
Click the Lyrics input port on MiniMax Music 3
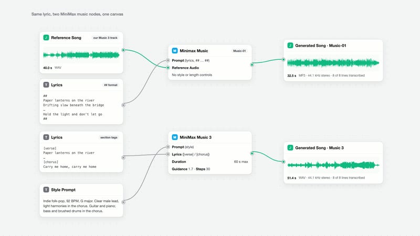click(x=168, y=154)
